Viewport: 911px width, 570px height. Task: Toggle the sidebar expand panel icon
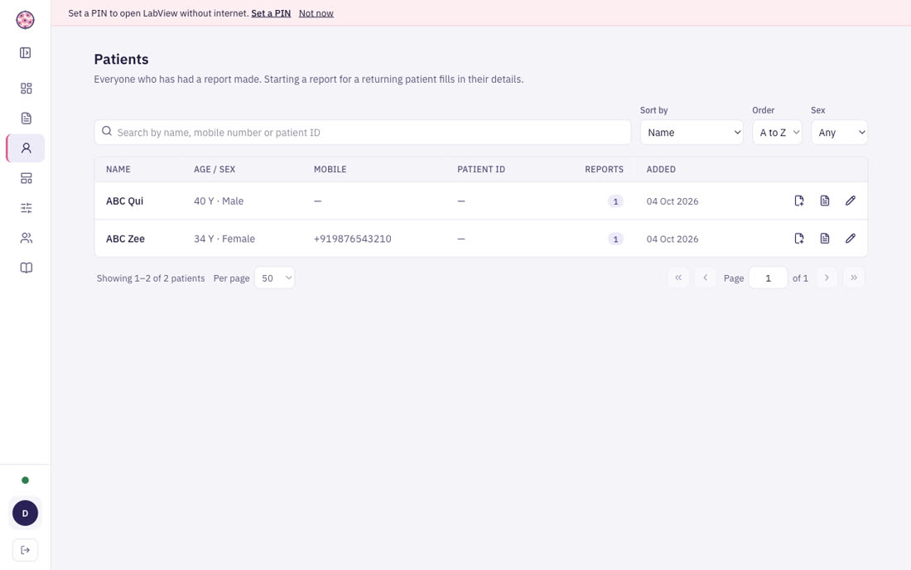pos(25,53)
